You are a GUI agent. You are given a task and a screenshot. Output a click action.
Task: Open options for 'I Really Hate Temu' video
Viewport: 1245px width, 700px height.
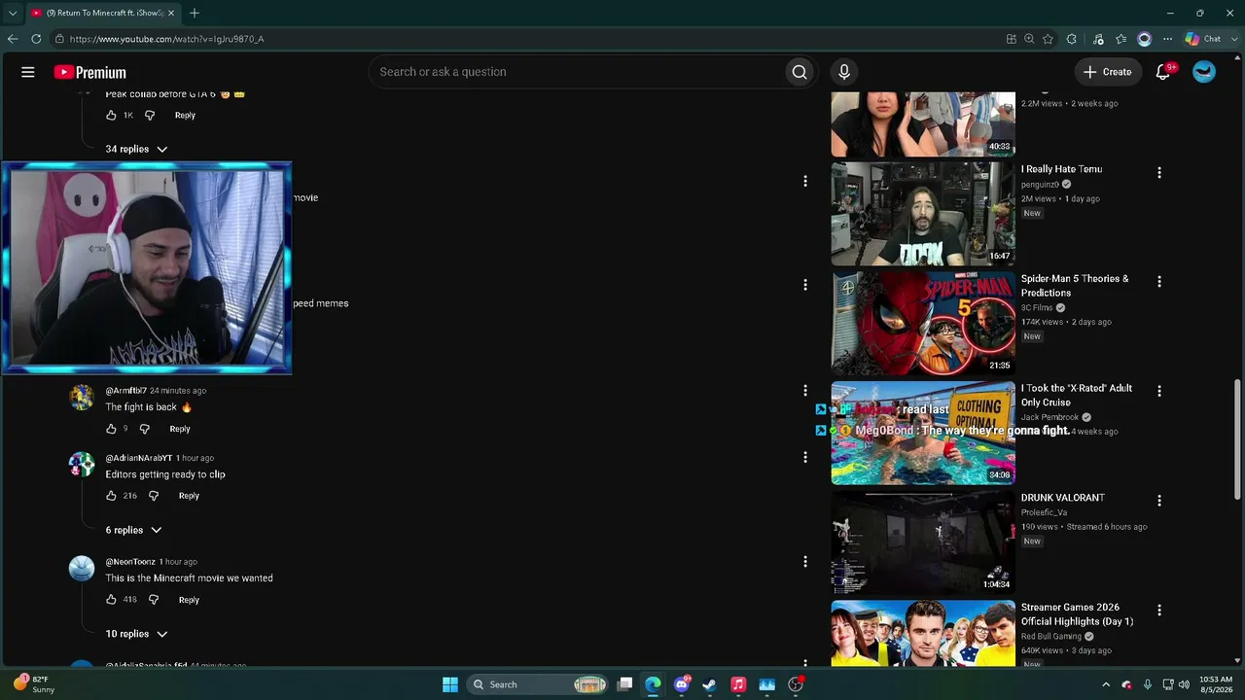coord(1158,173)
